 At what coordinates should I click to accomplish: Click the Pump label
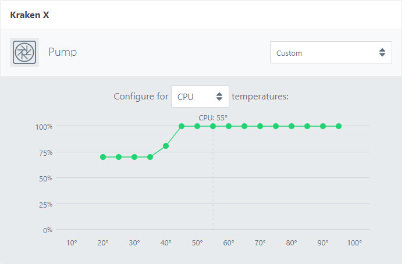coord(62,52)
